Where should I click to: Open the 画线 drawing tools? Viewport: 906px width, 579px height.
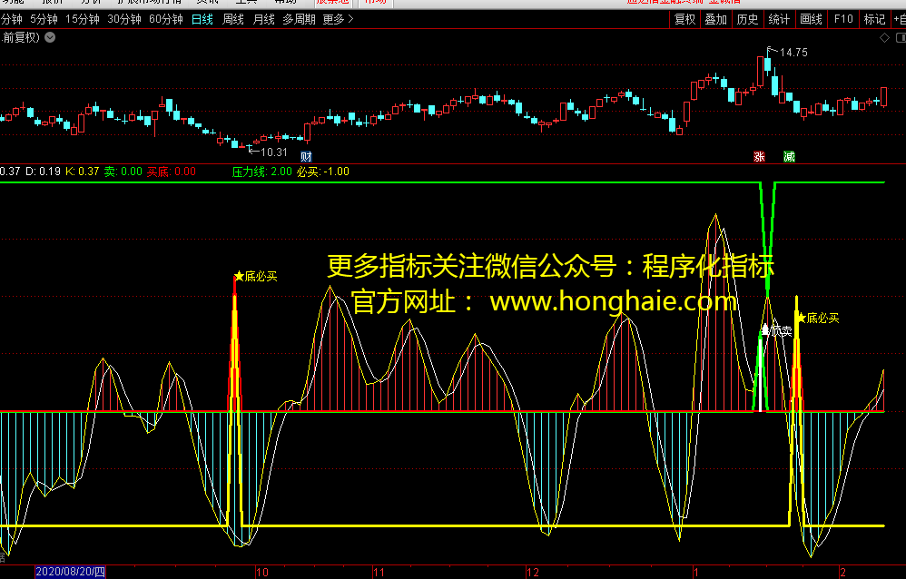810,19
